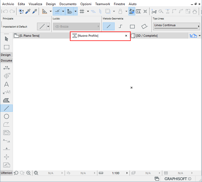
Task: Click the trace reference icon
Action: (x=108, y=11)
